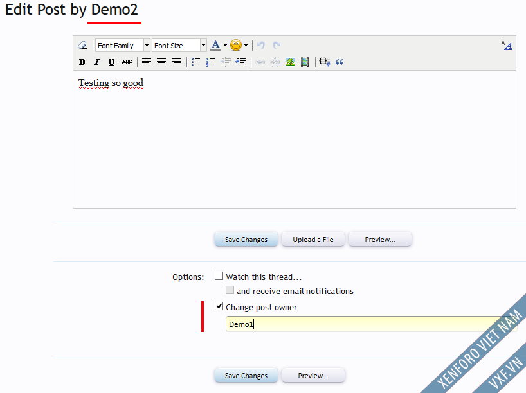Click the text color A icon
Screen dimensions: 526x393
[x=215, y=45]
